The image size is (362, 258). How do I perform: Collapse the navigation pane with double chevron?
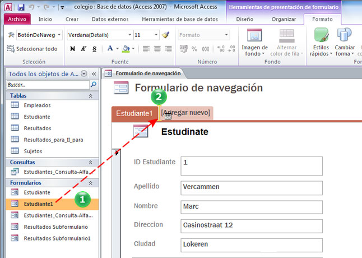(x=94, y=74)
